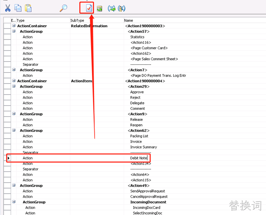Click the green Preview window icon
The height and width of the screenshot is (215, 266).
coord(99,9)
